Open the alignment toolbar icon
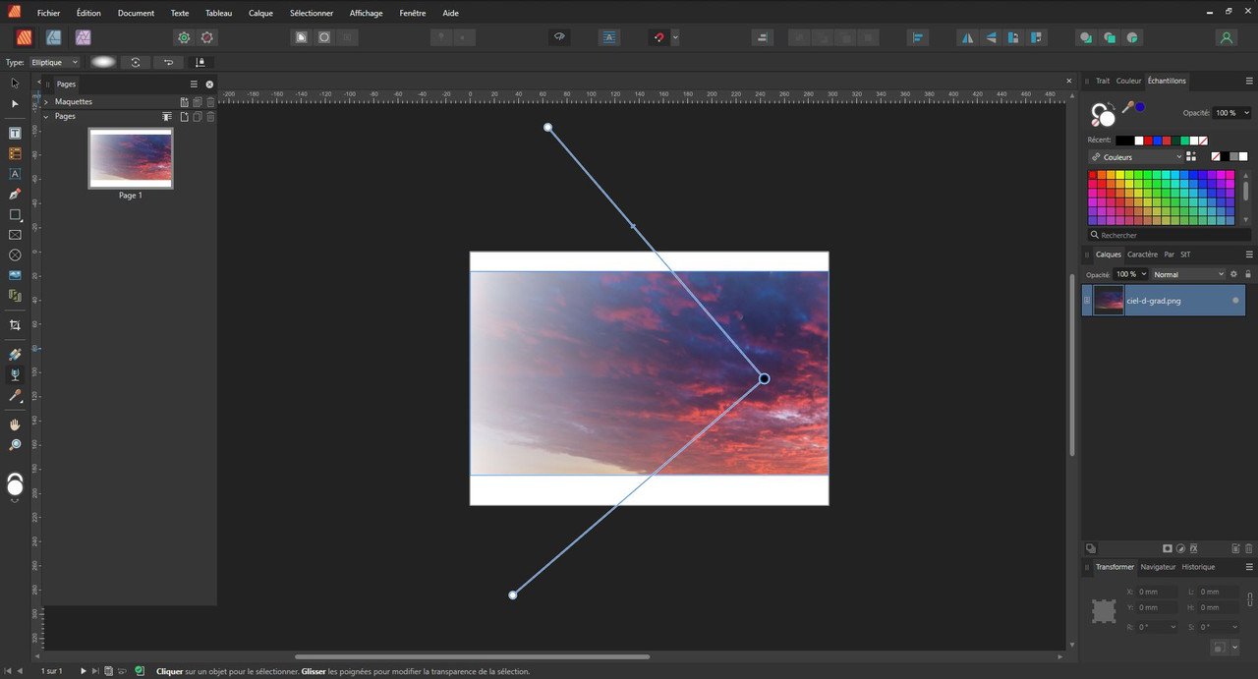Viewport: 1258px width, 679px height. coord(918,37)
